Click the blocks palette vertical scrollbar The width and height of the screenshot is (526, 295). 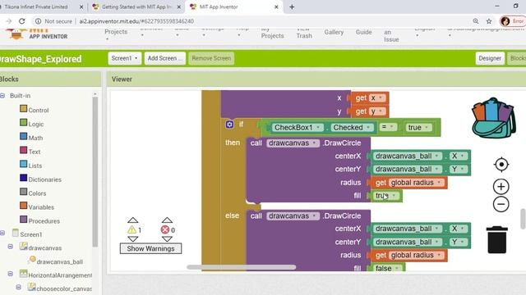point(95,171)
